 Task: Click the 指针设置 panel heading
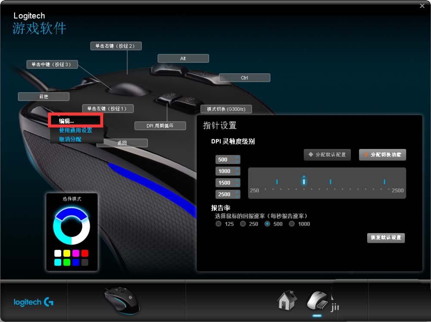[220, 126]
